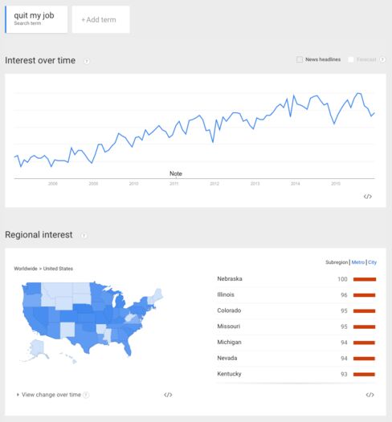Click Nebraska in the region list

pyautogui.click(x=230, y=279)
